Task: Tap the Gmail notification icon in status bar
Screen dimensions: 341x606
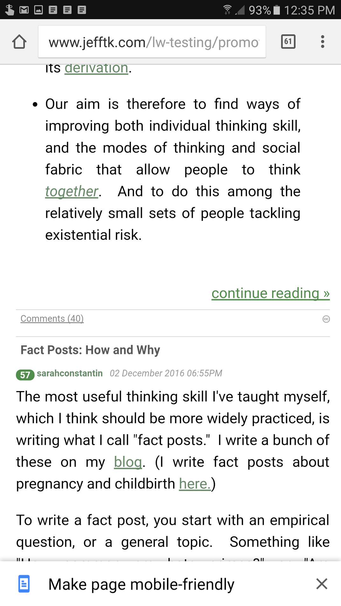Action: [x=24, y=10]
